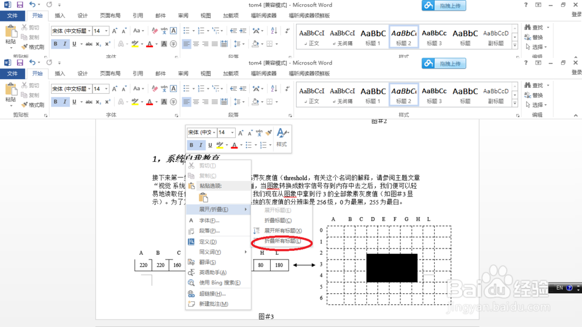Apply shading paint bucket in the lower ribbon
Image resolution: width=582 pixels, height=327 pixels.
point(257,102)
